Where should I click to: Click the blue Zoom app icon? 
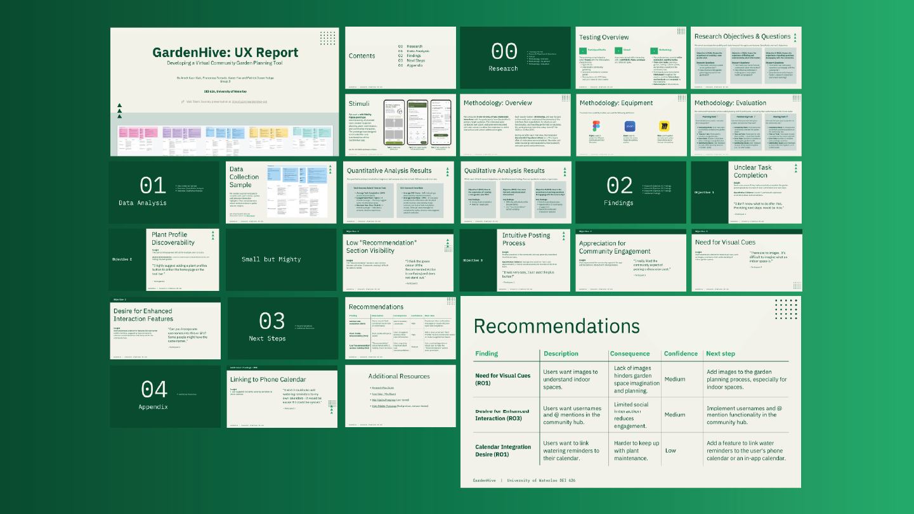[630, 125]
